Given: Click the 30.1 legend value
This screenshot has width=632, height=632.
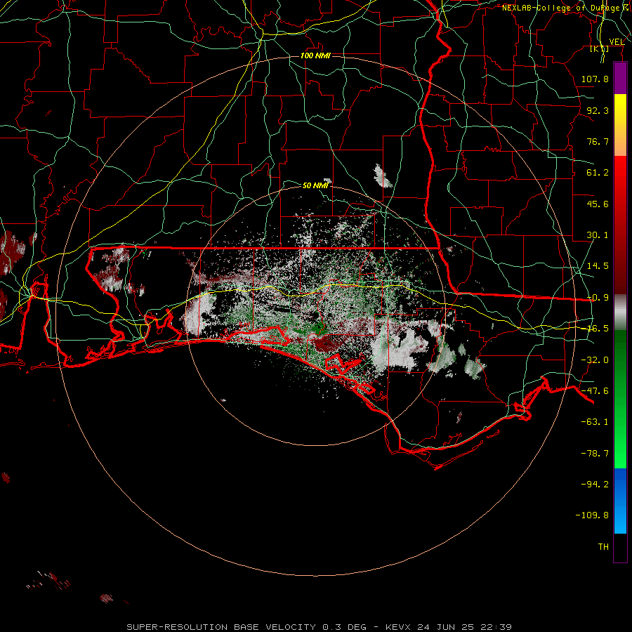Looking at the screenshot, I should click(598, 235).
